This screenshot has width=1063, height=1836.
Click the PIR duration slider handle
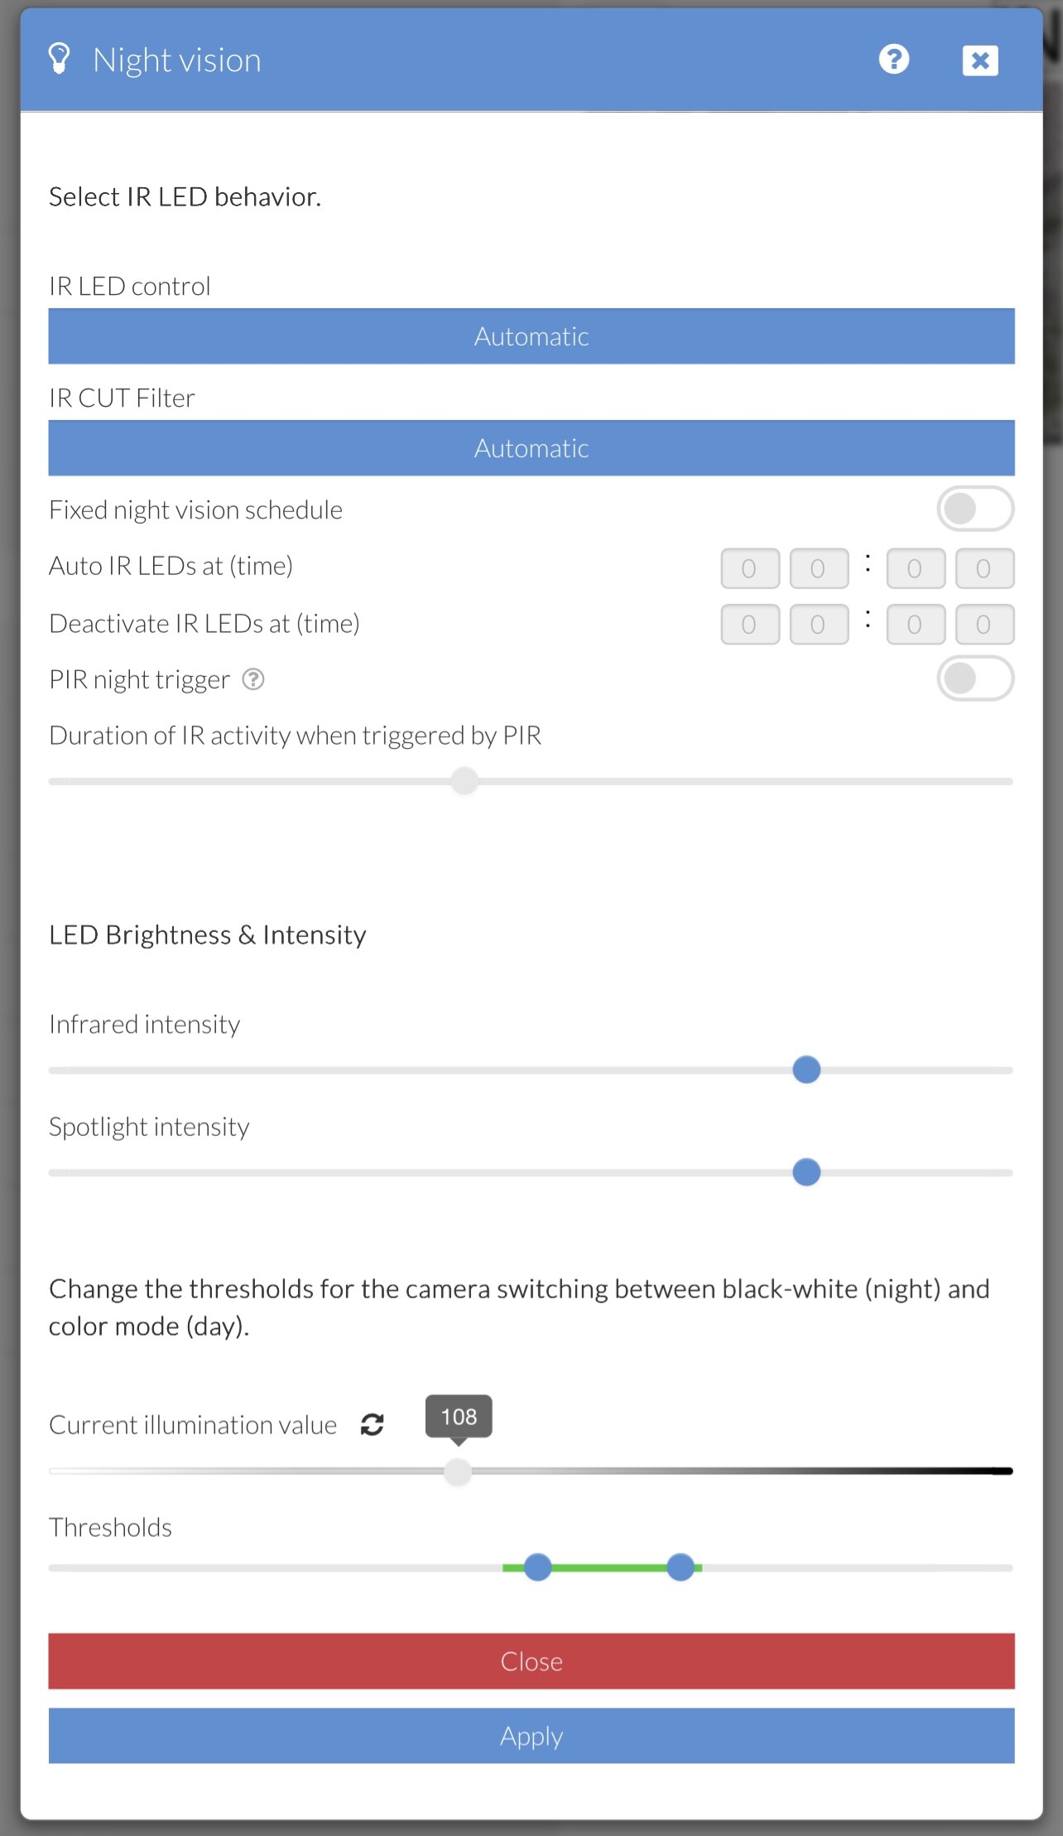click(x=465, y=780)
